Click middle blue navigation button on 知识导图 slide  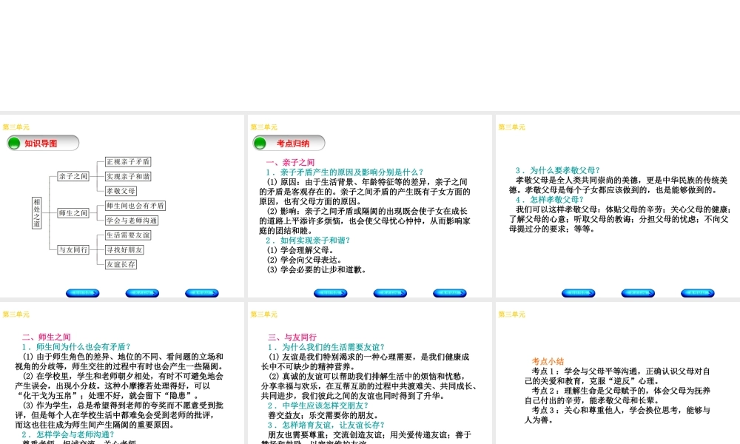[142, 293]
